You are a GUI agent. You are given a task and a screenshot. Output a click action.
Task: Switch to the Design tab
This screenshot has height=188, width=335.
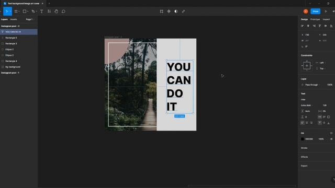(x=304, y=19)
